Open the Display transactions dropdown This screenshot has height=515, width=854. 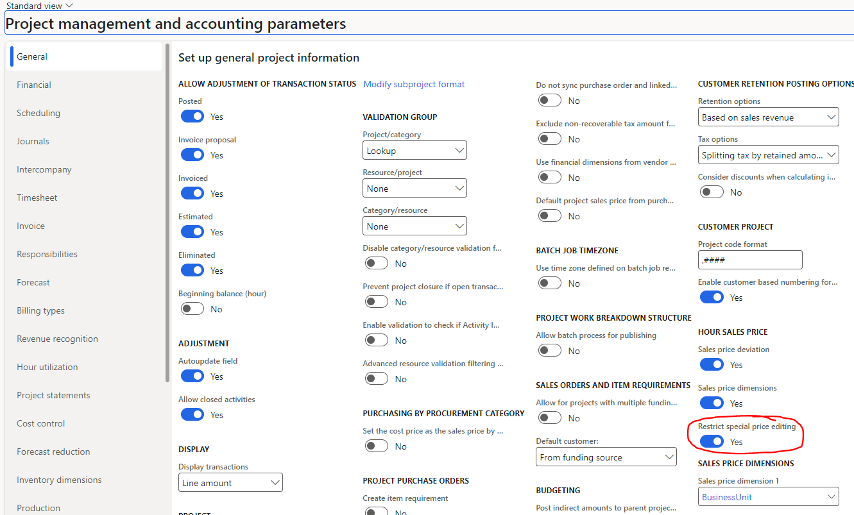pyautogui.click(x=230, y=482)
